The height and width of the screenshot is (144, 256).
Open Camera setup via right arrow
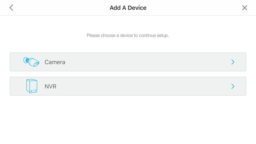[233, 62]
